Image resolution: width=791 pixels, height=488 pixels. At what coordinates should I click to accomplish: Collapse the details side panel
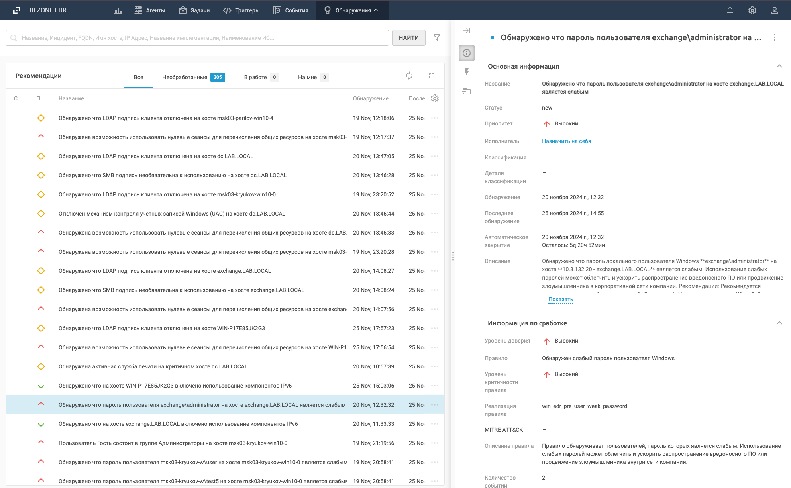(467, 31)
